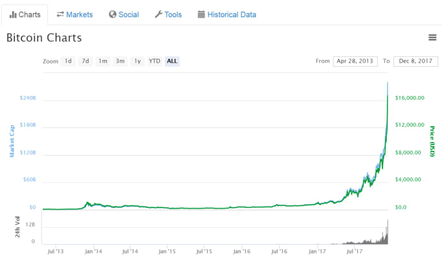Click the YTD zoom button
Viewport: 442px width, 260px height.
click(155, 61)
